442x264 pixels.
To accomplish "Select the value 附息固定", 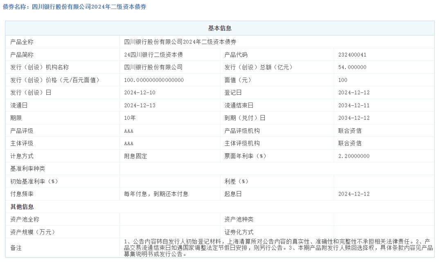I will click(135, 156).
